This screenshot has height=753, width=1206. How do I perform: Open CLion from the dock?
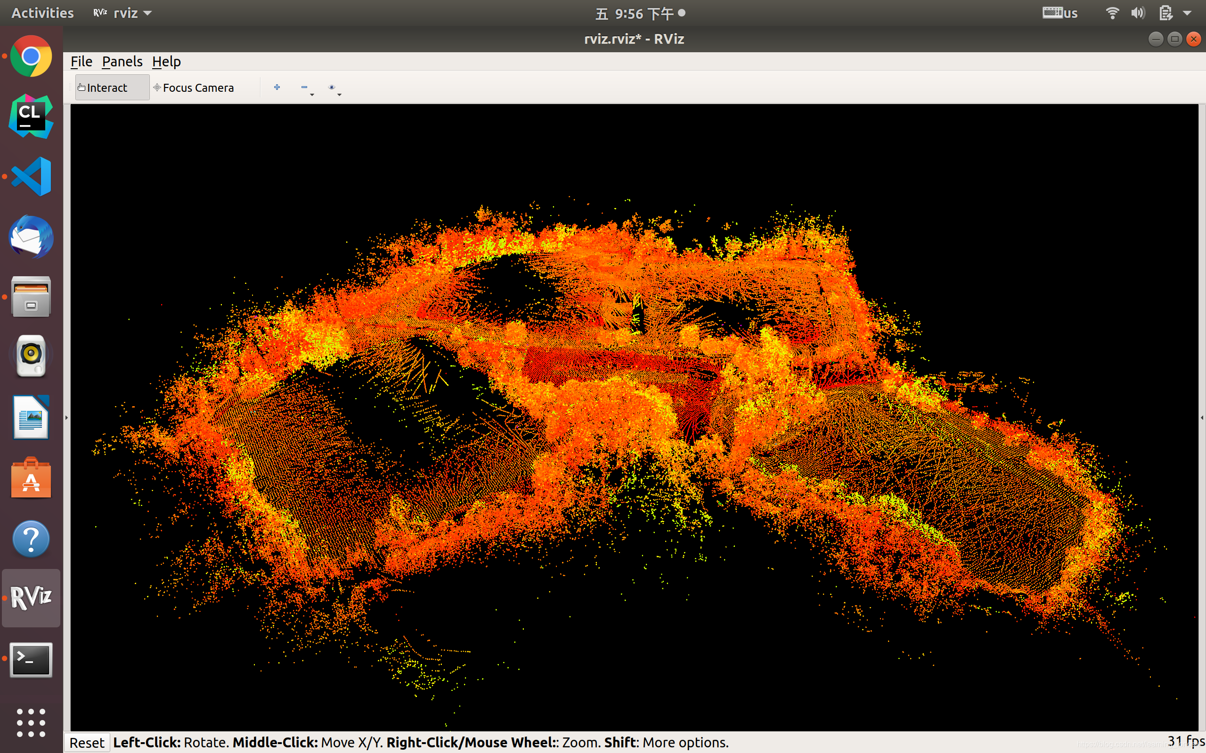pyautogui.click(x=31, y=117)
